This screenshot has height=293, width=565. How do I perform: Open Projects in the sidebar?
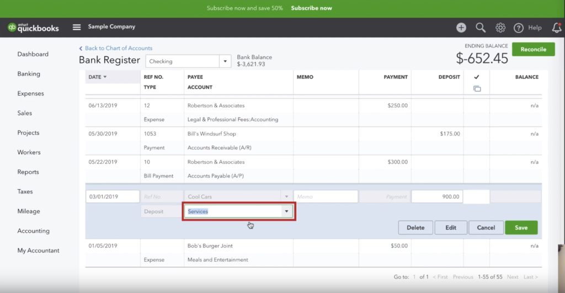tap(28, 132)
